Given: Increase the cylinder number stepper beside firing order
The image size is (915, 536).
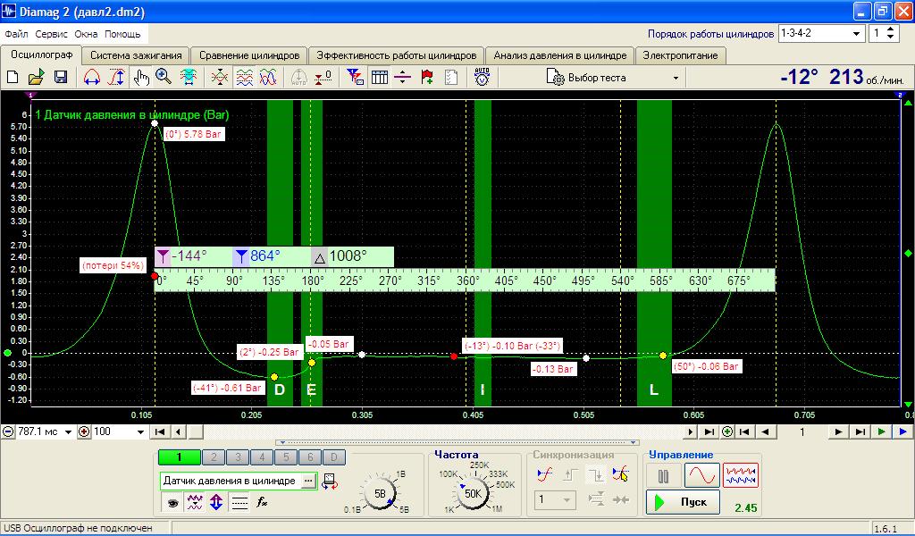Looking at the screenshot, I should coord(891,29).
